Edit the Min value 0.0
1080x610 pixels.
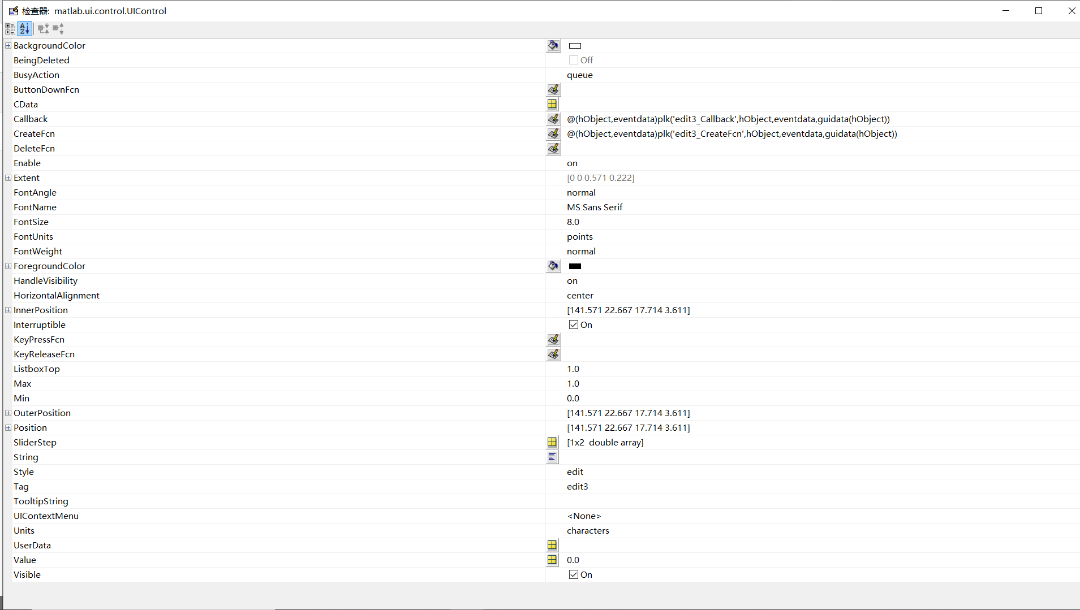point(573,398)
